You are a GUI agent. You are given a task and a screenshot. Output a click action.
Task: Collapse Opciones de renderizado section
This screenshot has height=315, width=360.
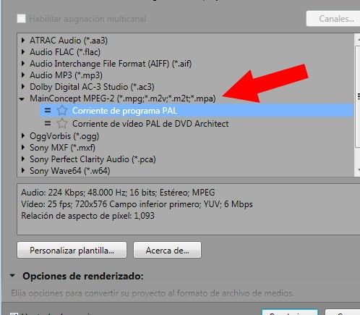tap(12, 275)
